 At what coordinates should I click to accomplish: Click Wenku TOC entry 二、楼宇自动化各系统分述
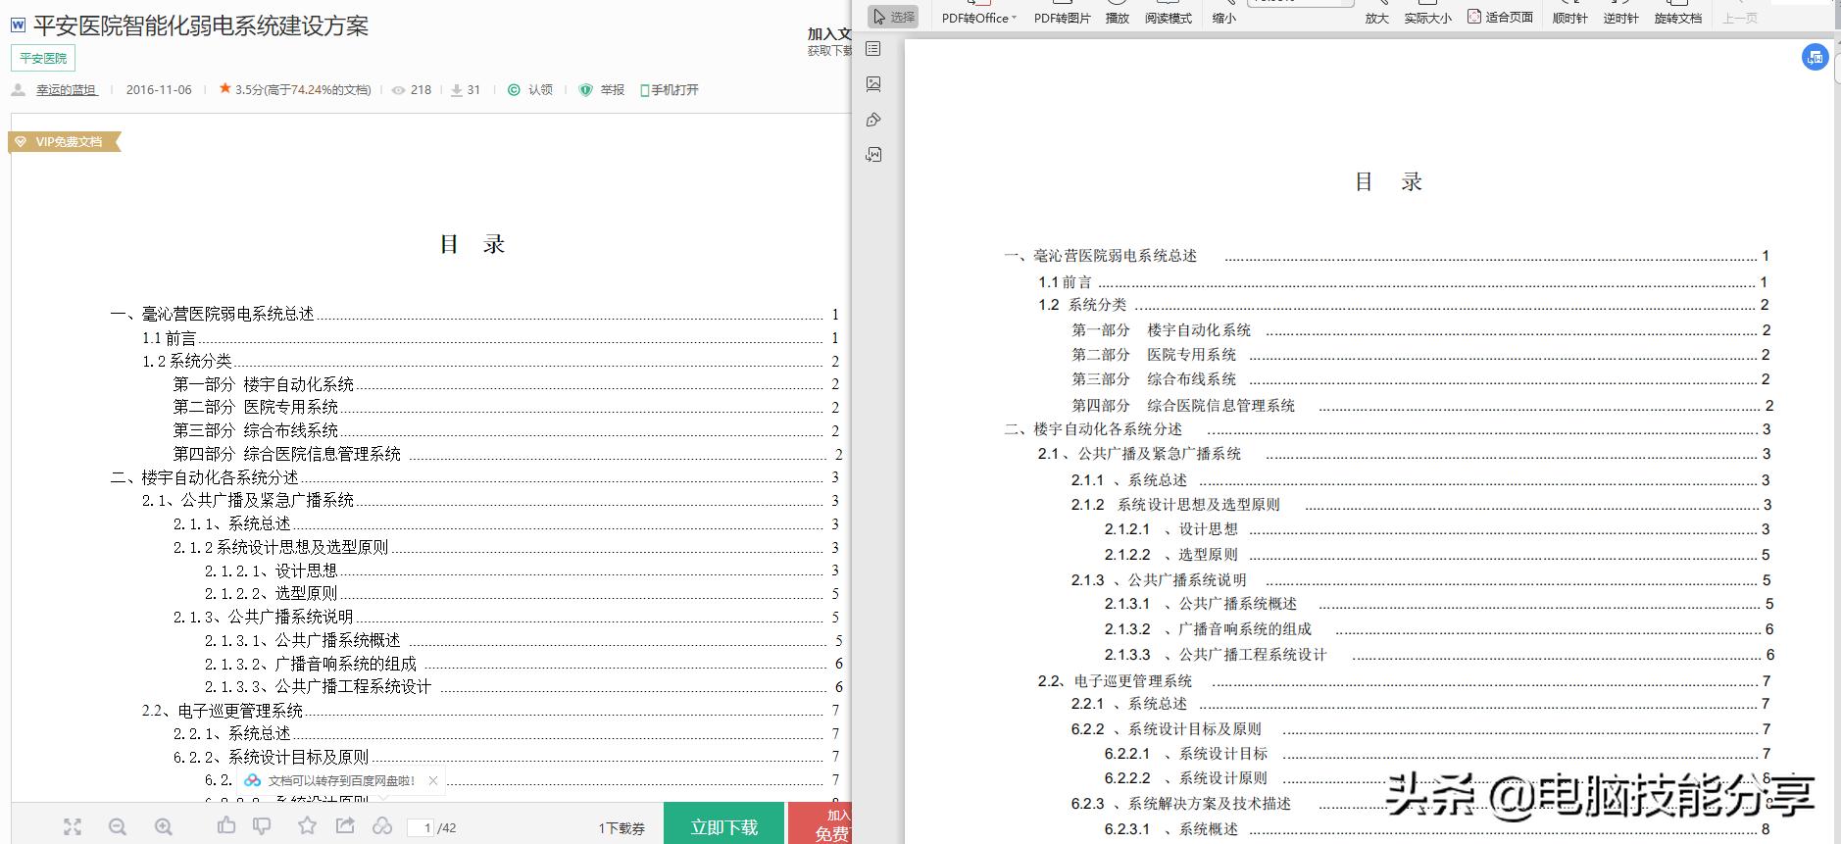point(205,477)
